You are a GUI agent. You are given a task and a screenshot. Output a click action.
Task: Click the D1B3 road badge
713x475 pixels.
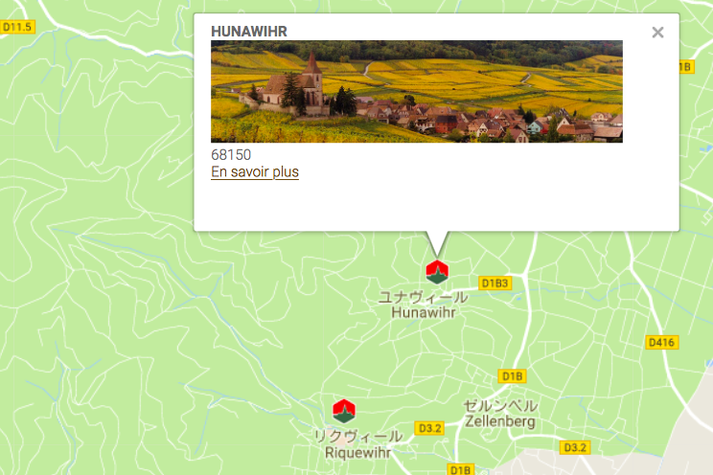coord(494,283)
